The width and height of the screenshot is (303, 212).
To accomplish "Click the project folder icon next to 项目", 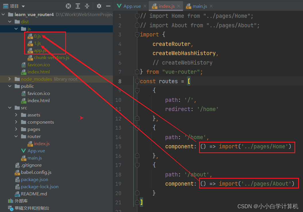I will click(x=6, y=6).
